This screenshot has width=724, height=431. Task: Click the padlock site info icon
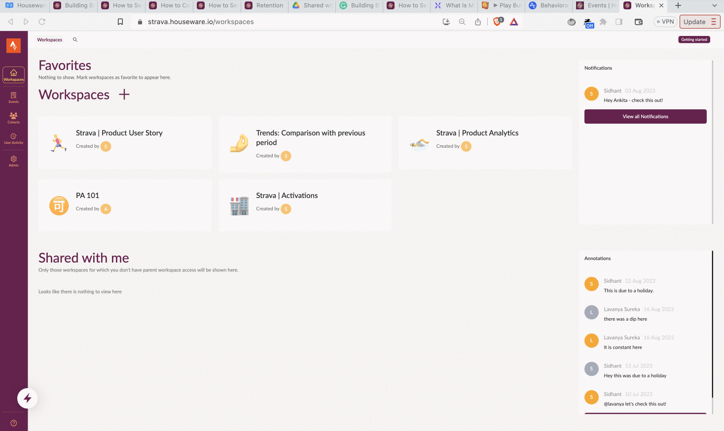pyautogui.click(x=140, y=22)
